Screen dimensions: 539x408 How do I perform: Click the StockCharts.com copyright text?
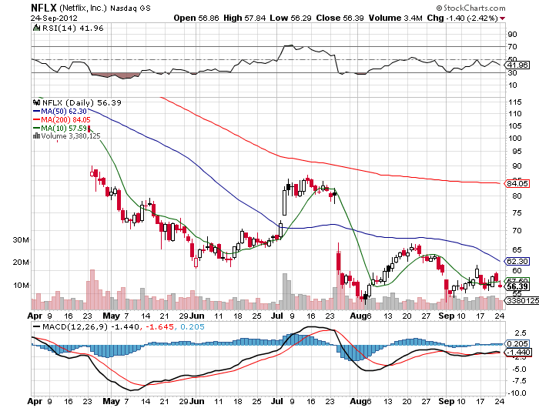pyautogui.click(x=470, y=8)
